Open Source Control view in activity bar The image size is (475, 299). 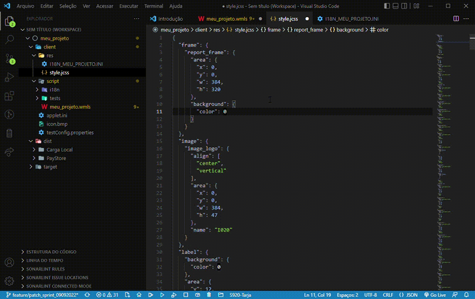[9, 59]
